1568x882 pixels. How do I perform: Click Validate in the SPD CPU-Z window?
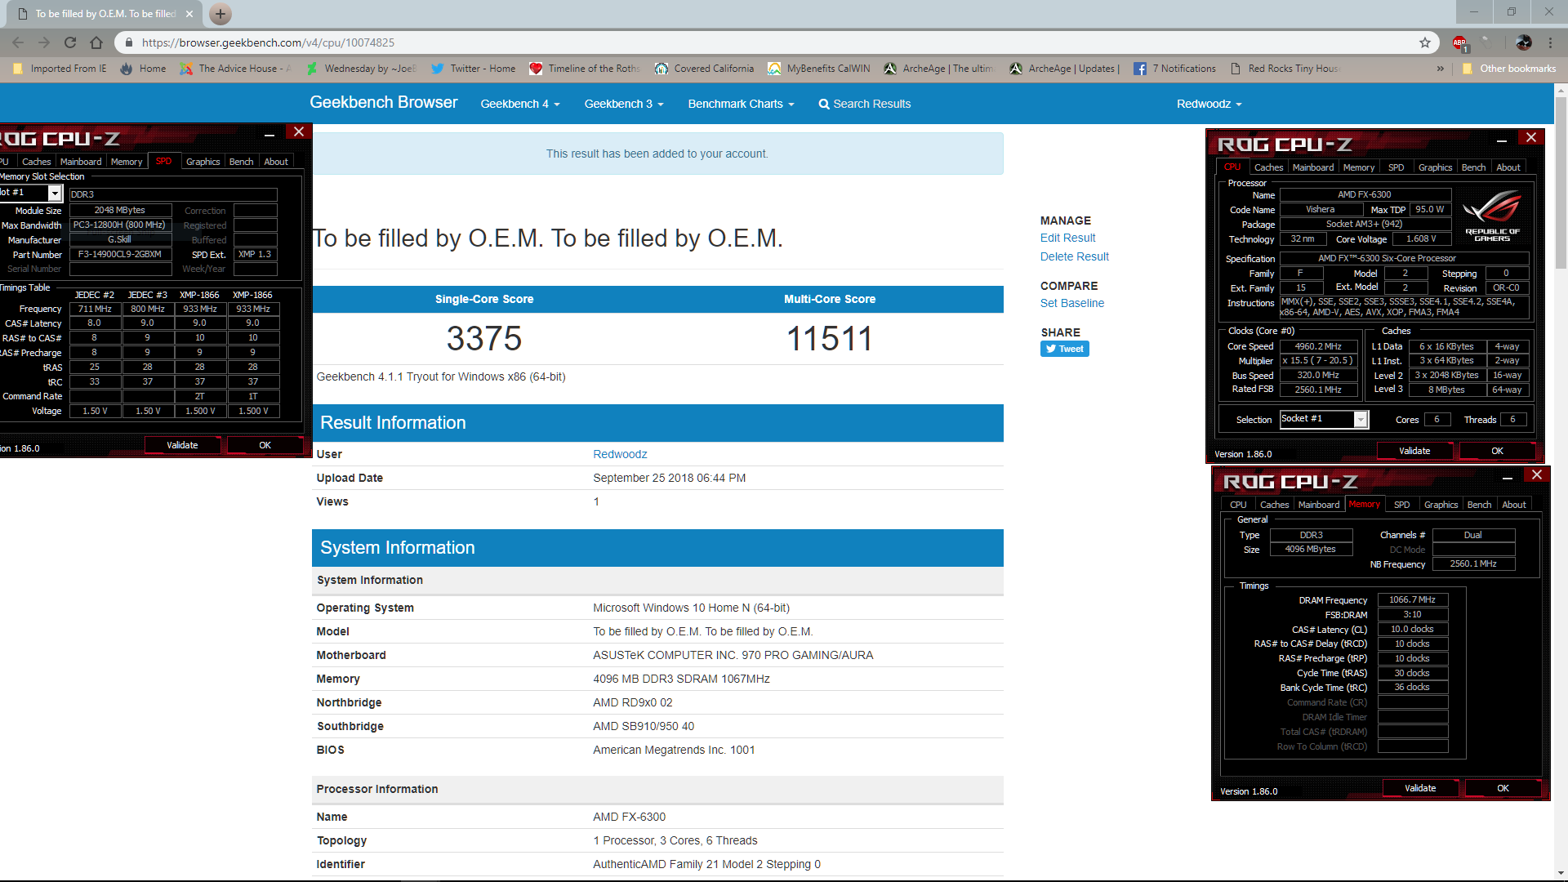point(182,445)
